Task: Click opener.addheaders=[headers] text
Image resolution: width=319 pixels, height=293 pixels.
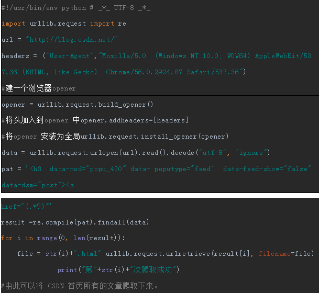Action: 135,120
